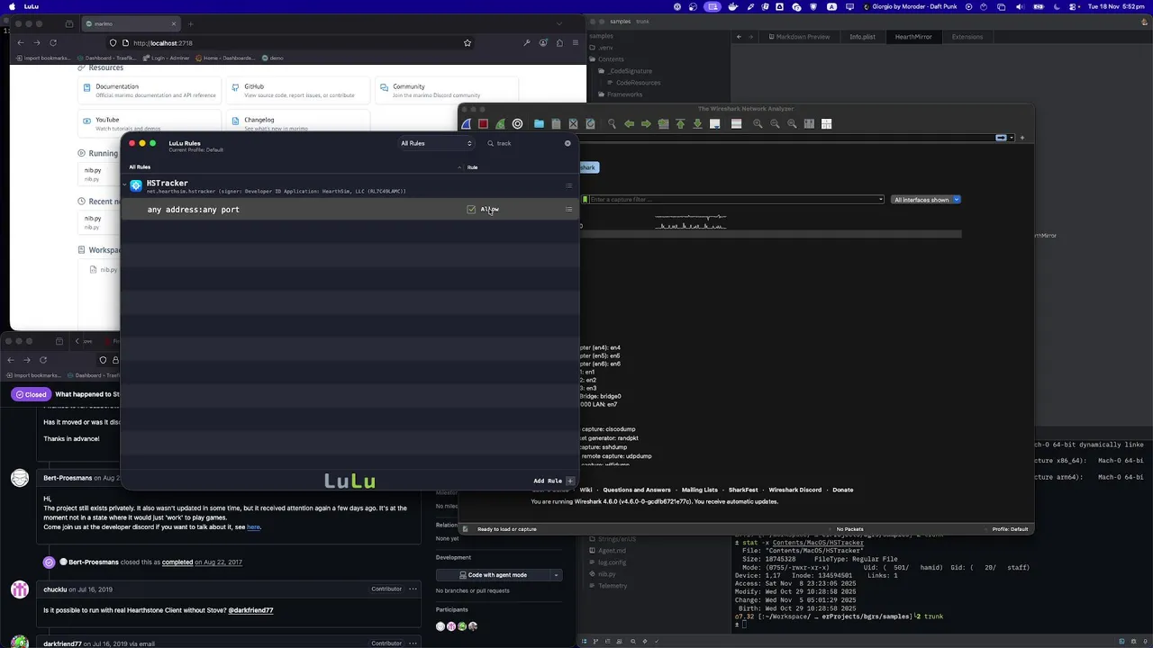Click the volume icon in macOS menu bar
Screen dimensions: 1153x648
[1020, 6]
